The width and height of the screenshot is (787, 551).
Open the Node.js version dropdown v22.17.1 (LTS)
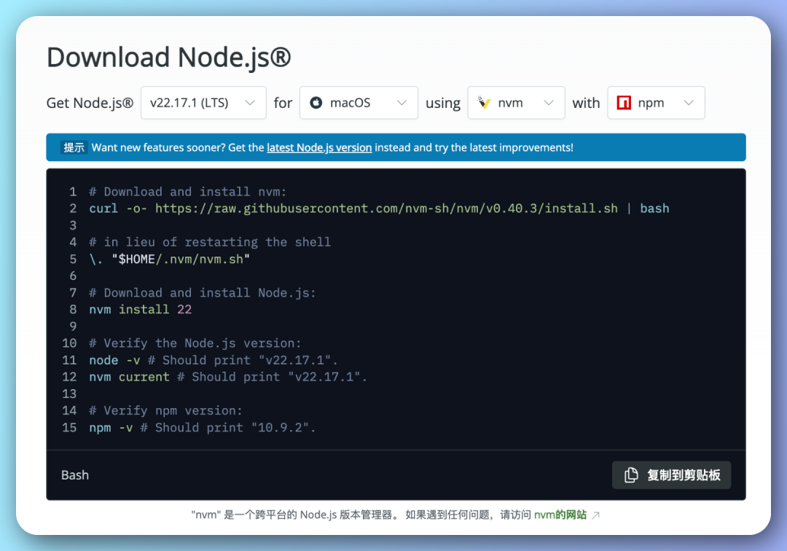[x=203, y=103]
